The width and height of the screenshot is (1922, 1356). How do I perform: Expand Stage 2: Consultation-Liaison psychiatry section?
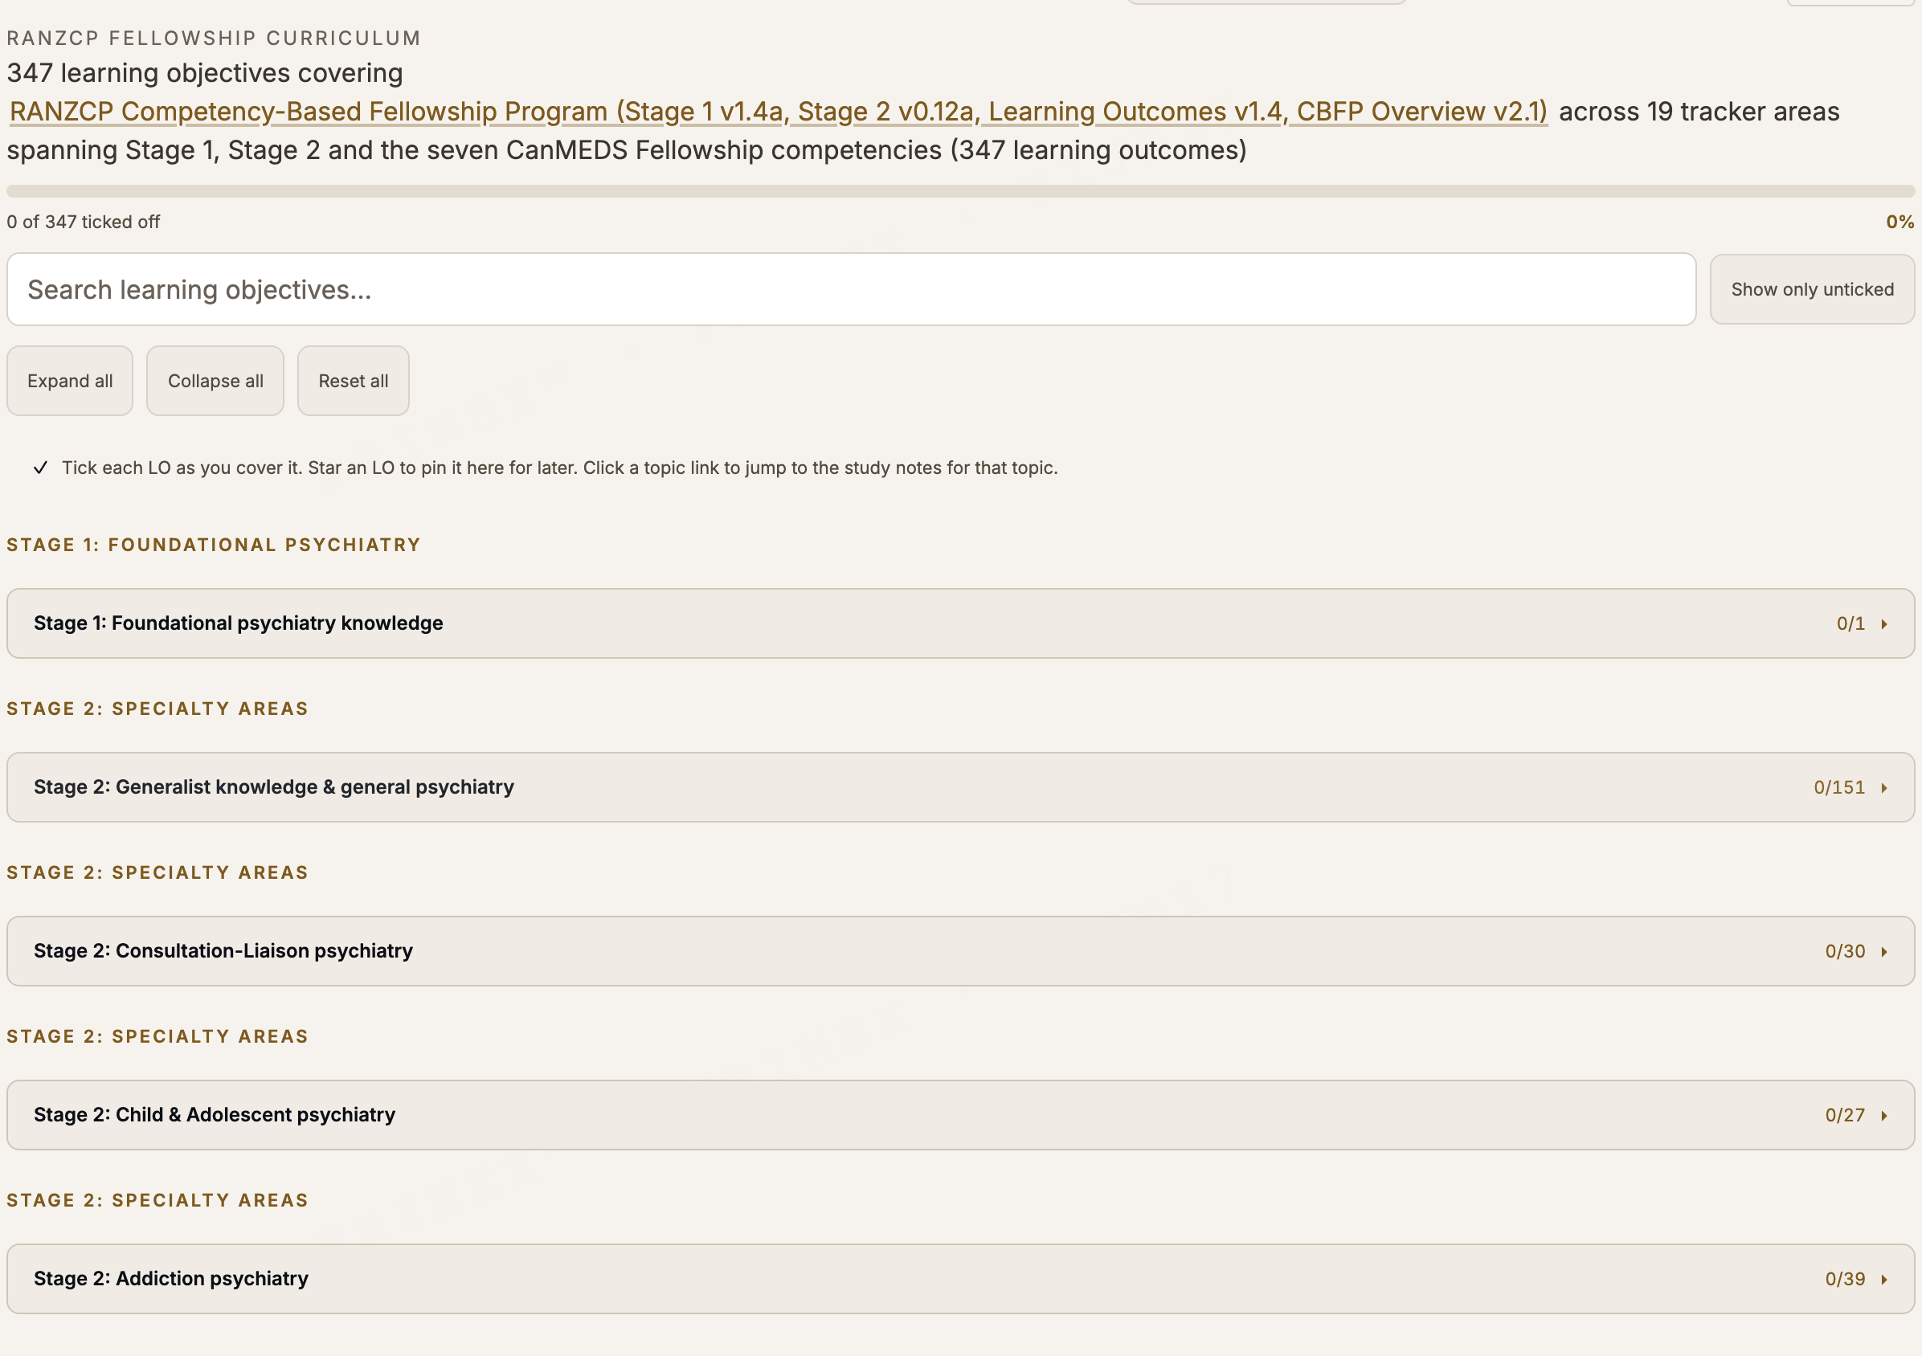(960, 952)
